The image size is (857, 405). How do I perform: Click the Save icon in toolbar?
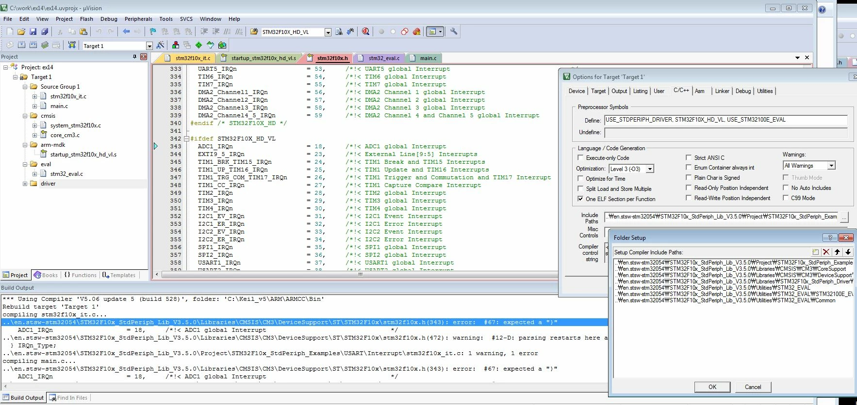click(33, 31)
